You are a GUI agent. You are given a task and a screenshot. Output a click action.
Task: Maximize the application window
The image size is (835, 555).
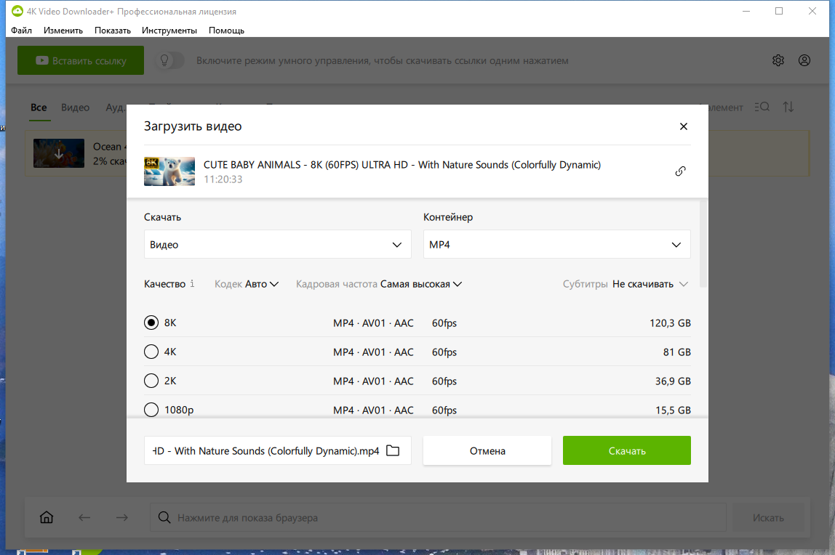779,11
